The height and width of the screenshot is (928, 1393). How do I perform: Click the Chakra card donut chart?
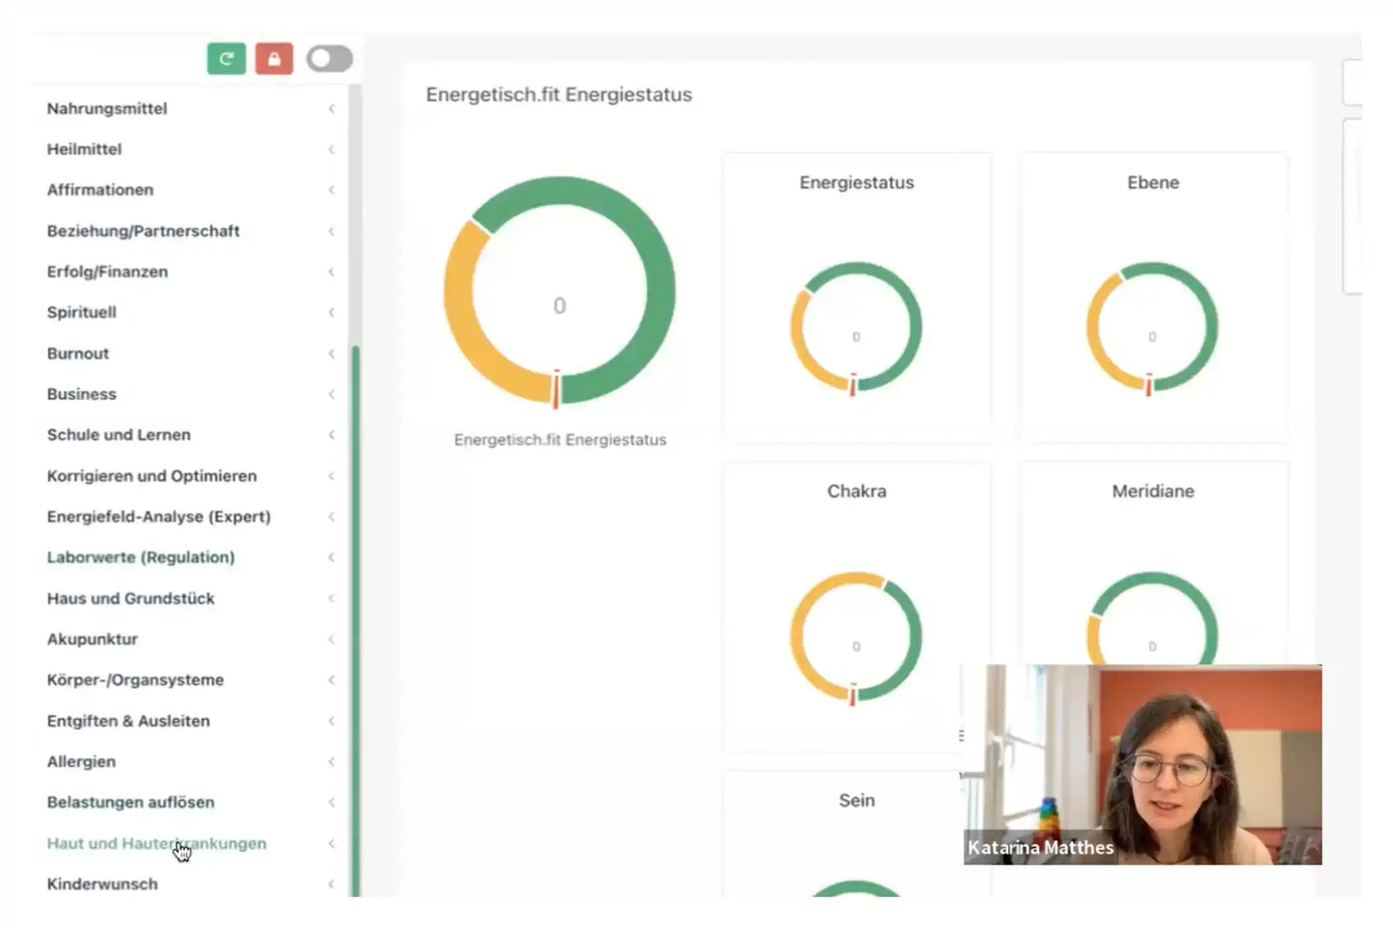[856, 637]
